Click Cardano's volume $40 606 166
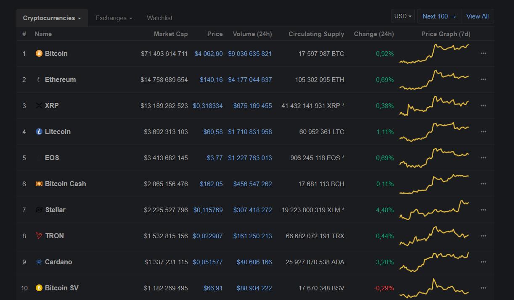 254,262
